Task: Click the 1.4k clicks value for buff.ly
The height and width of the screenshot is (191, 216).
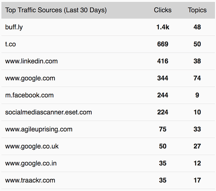Action: tap(163, 27)
